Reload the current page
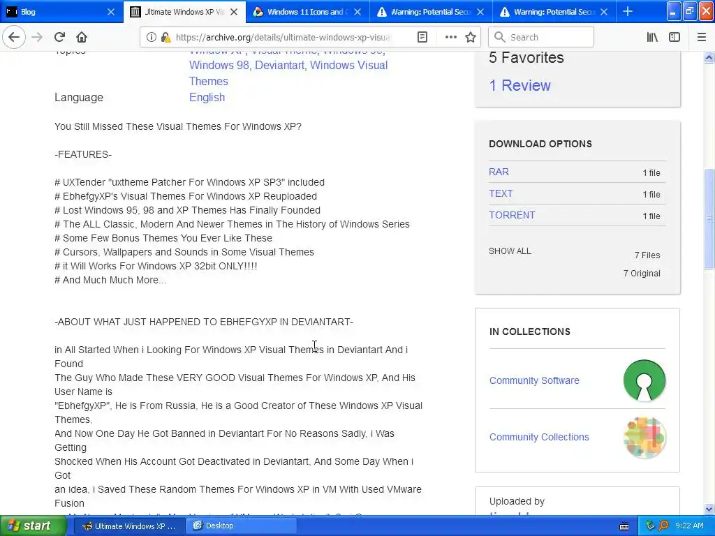The image size is (715, 536). click(59, 37)
